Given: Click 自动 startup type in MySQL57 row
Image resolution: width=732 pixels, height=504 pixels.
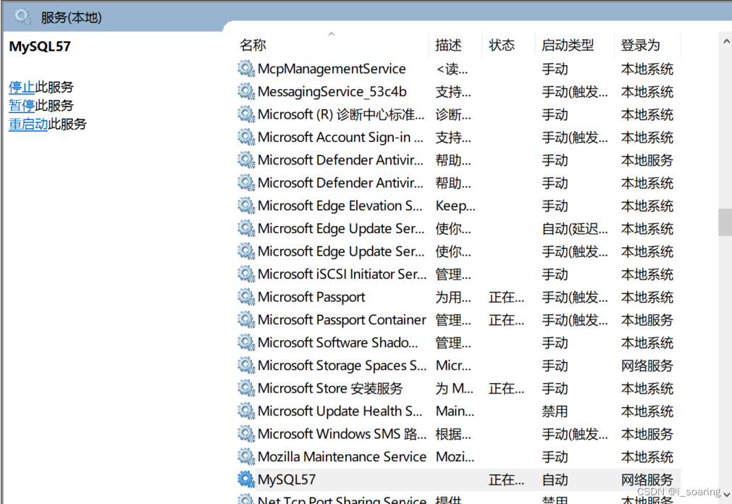Looking at the screenshot, I should click(x=555, y=479).
